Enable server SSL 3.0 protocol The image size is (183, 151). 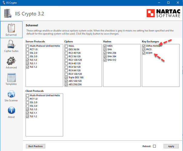tap(28, 57)
